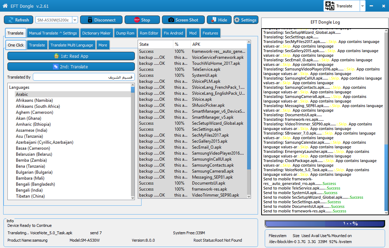This screenshot has height=248, width=389.
Task: Select the SMusicPicker.apk row
Action: pos(192,105)
